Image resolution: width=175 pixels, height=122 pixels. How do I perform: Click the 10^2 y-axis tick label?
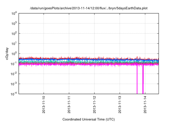14,33
